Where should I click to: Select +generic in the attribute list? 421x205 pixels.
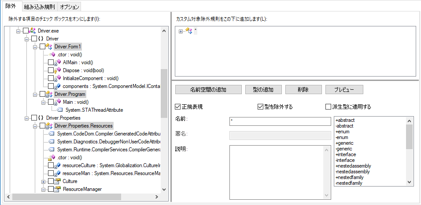344,143
